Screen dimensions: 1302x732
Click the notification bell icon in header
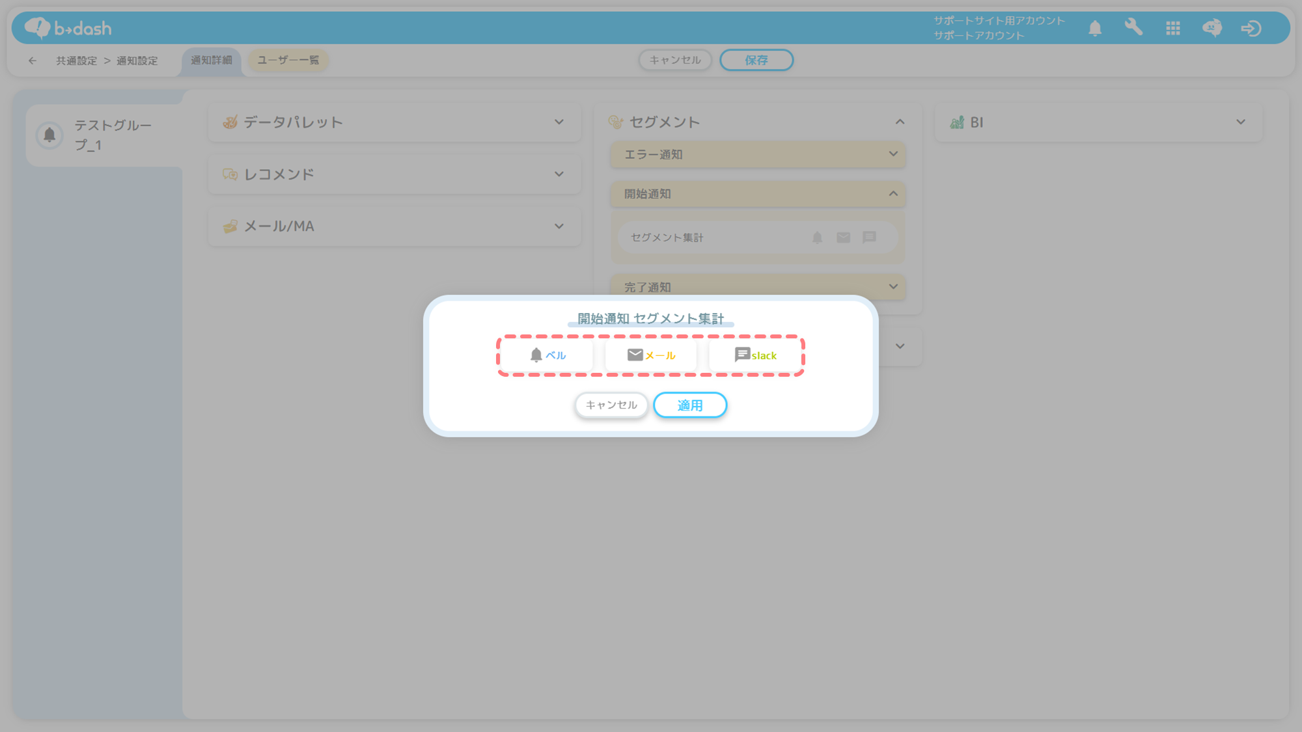click(x=1095, y=28)
